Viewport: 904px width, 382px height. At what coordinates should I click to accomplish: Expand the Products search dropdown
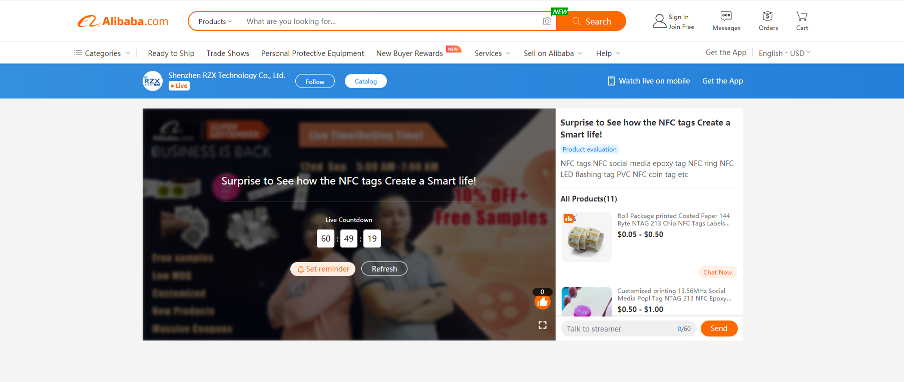[215, 21]
